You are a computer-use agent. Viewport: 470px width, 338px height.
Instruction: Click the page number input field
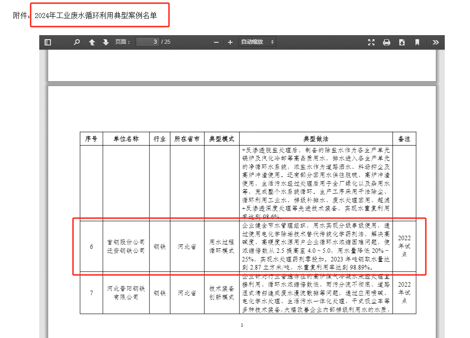pyautogui.click(x=147, y=42)
